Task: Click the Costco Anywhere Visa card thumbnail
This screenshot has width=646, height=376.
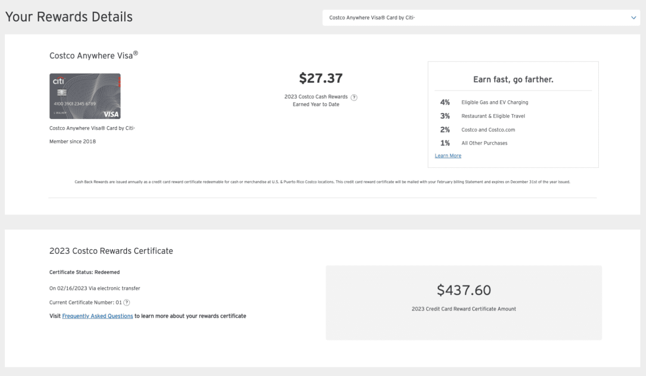Action: coord(84,96)
